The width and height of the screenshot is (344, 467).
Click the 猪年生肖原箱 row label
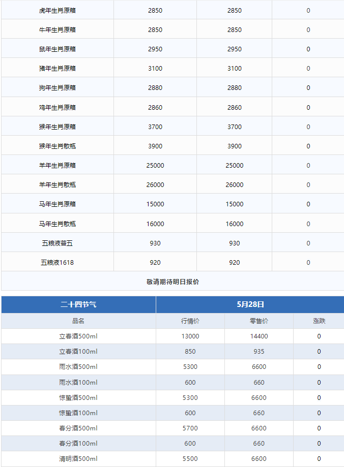click(58, 69)
